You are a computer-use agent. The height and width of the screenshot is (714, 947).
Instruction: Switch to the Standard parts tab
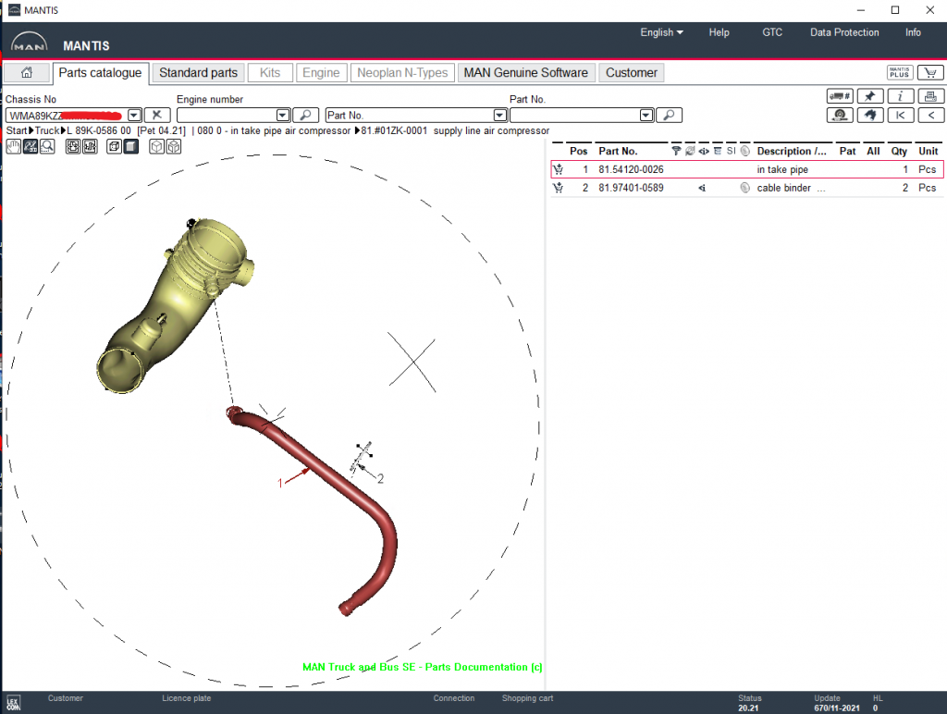[198, 73]
